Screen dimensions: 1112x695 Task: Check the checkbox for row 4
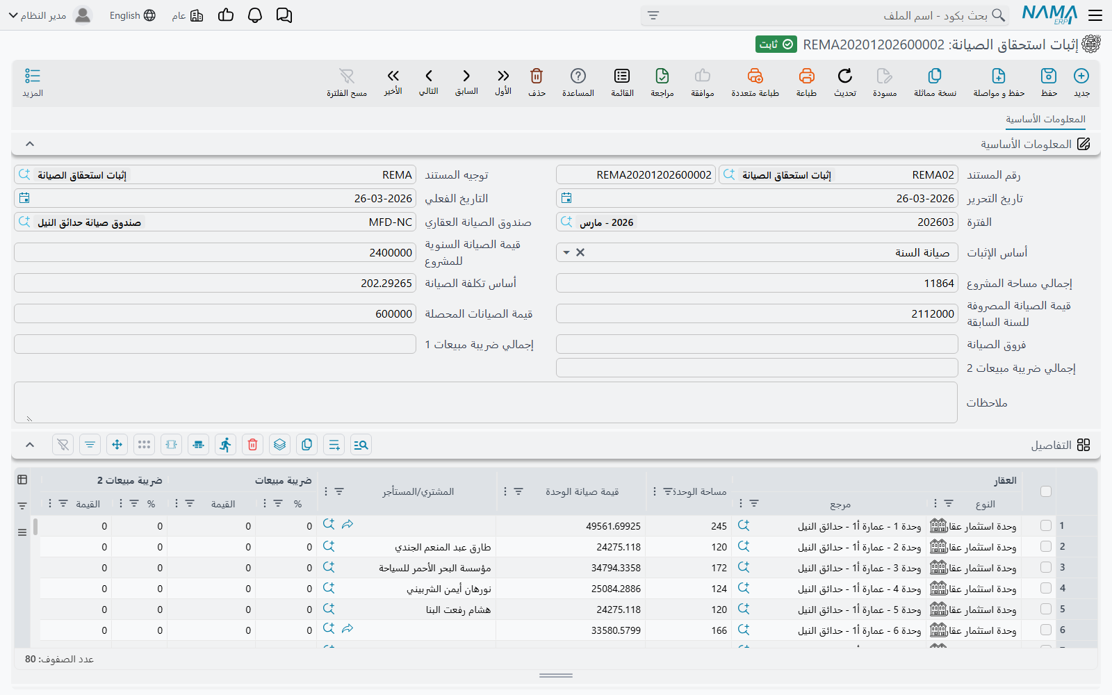click(1046, 588)
